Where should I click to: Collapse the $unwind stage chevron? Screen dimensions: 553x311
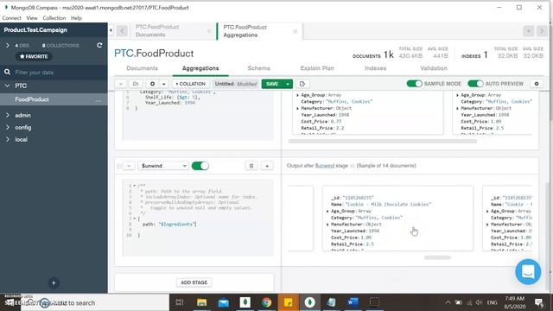pyautogui.click(x=129, y=166)
